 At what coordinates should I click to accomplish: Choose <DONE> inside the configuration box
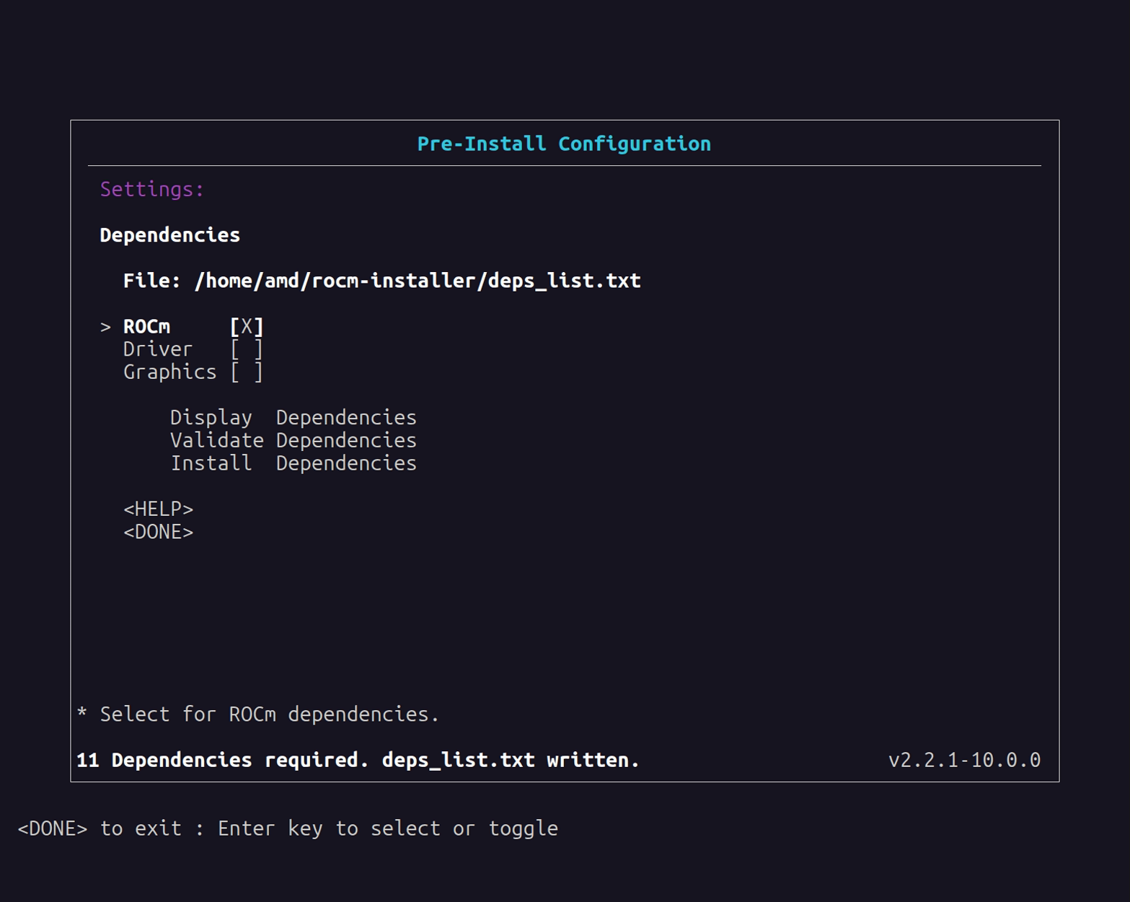click(x=159, y=533)
